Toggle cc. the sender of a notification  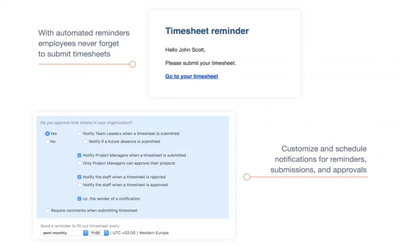[79, 199]
